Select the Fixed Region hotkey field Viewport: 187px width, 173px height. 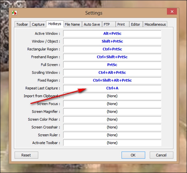point(112,80)
